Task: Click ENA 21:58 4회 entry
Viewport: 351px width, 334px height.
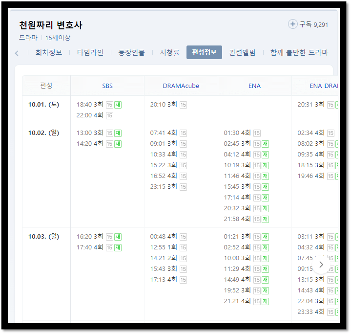Action: (246, 219)
